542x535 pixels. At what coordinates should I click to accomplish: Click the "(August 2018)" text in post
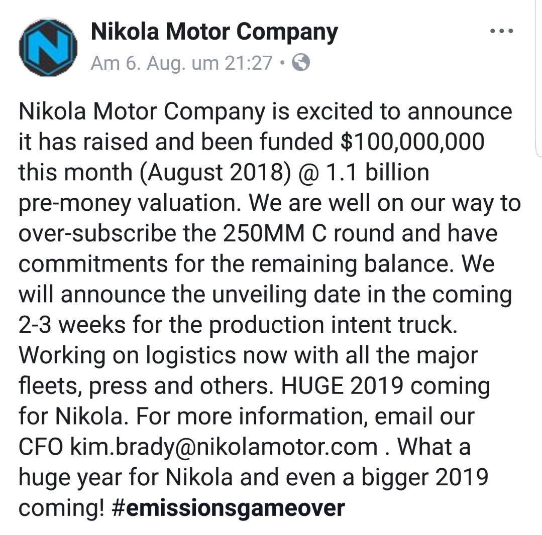(x=213, y=173)
